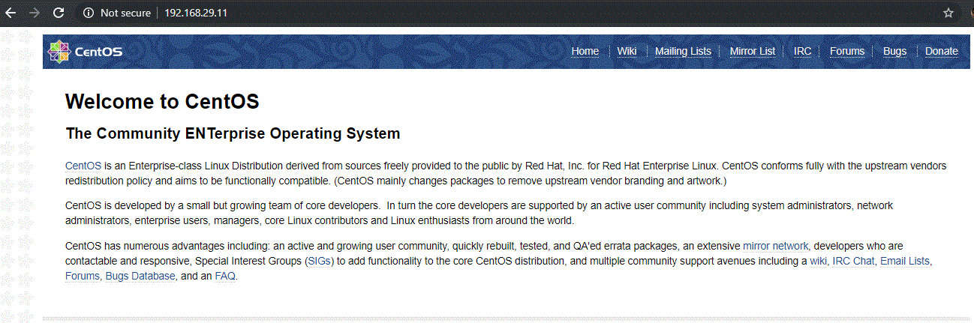
Task: Follow the SIGs link
Action: [x=320, y=261]
